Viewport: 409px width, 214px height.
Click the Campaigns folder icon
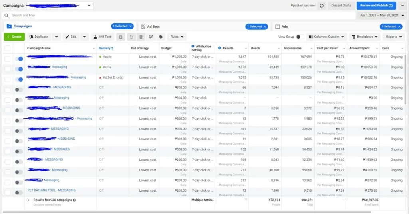pyautogui.click(x=9, y=26)
